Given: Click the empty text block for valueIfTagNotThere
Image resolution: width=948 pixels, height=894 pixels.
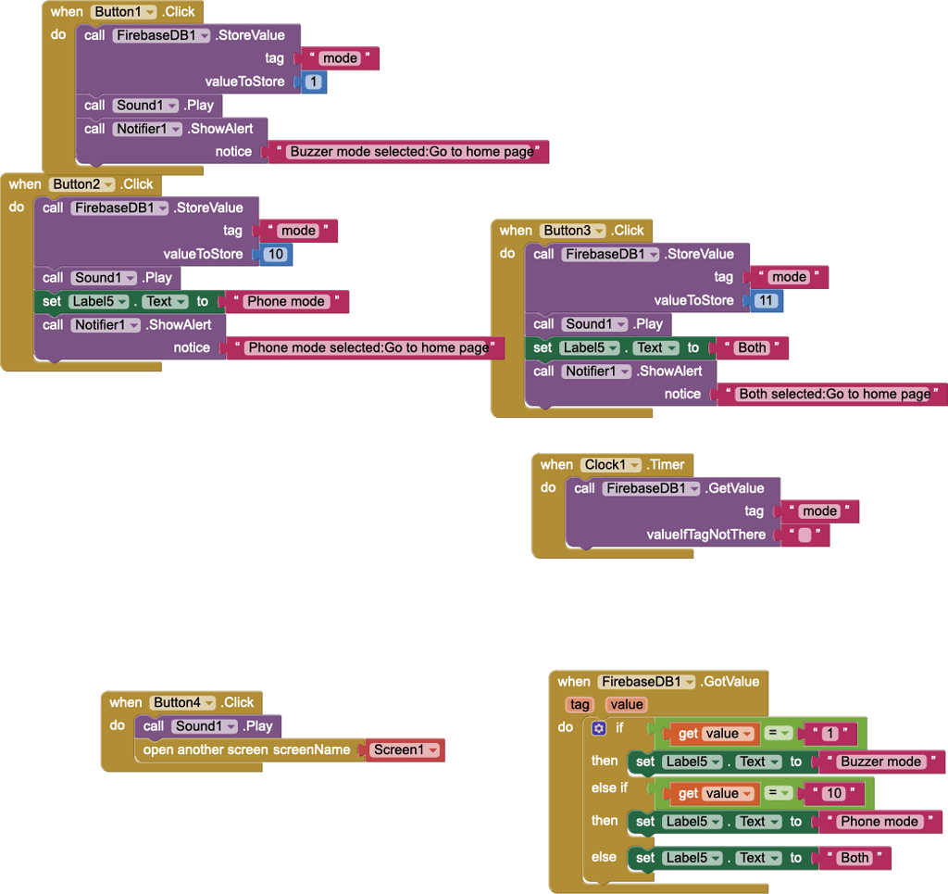Looking at the screenshot, I should 805,535.
